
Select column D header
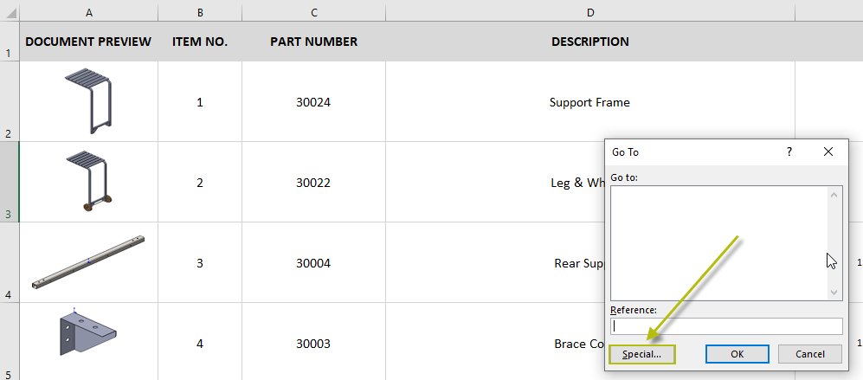pos(589,12)
